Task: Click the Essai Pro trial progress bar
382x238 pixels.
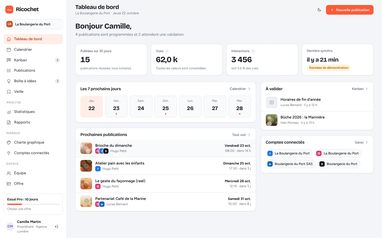Action: pos(33,204)
